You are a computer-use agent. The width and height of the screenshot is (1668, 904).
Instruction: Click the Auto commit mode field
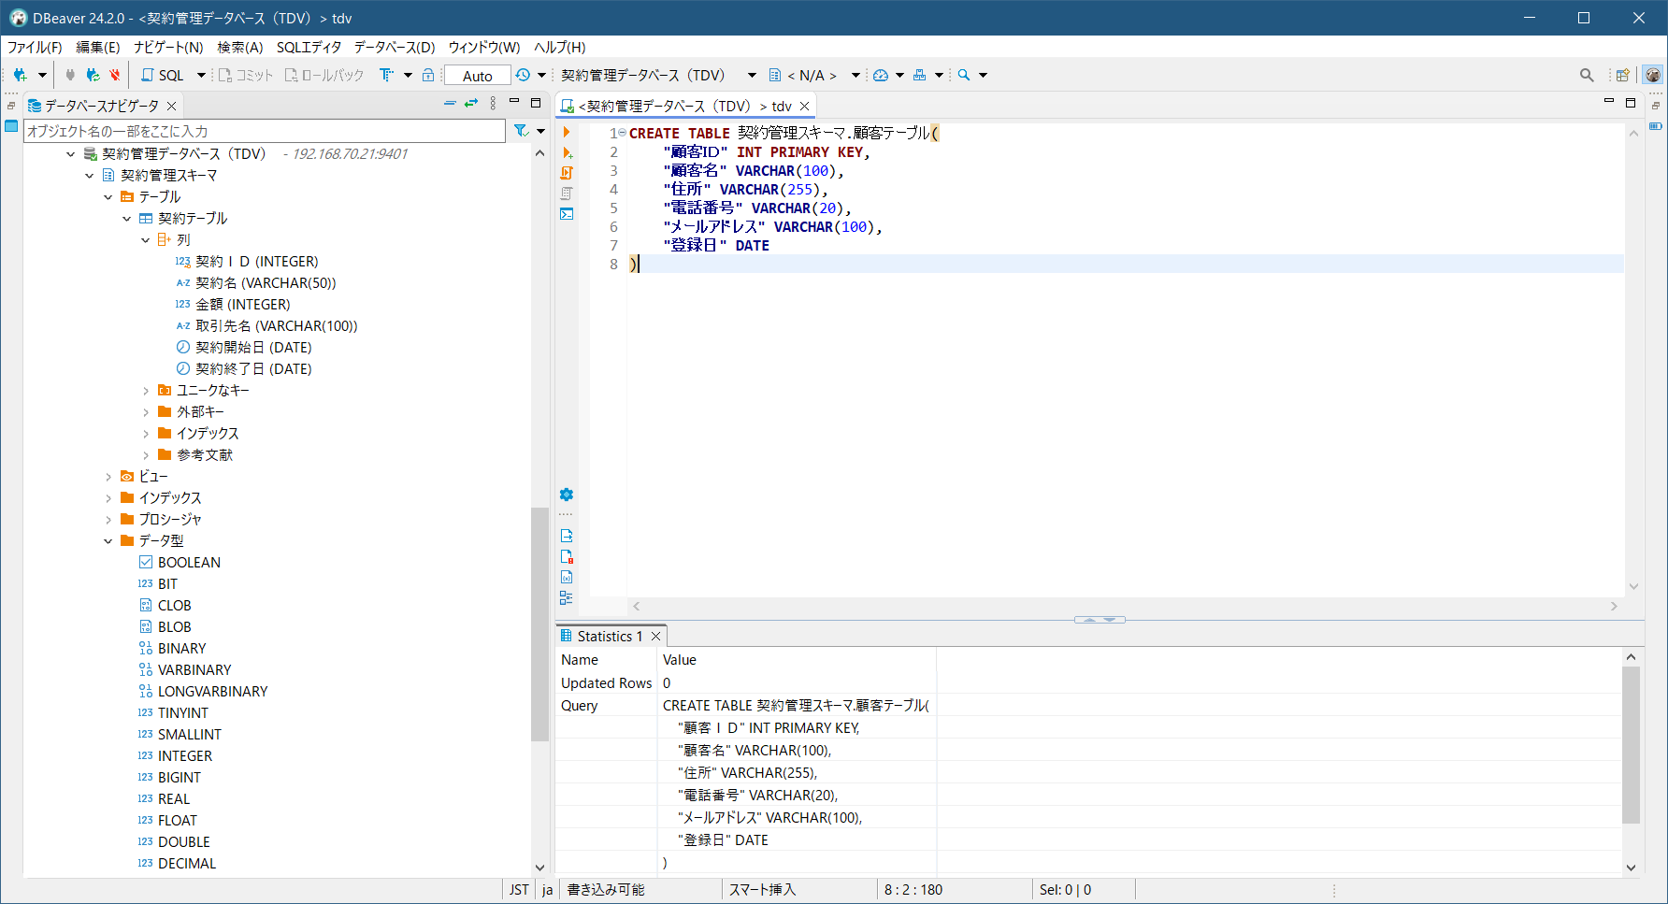click(478, 76)
